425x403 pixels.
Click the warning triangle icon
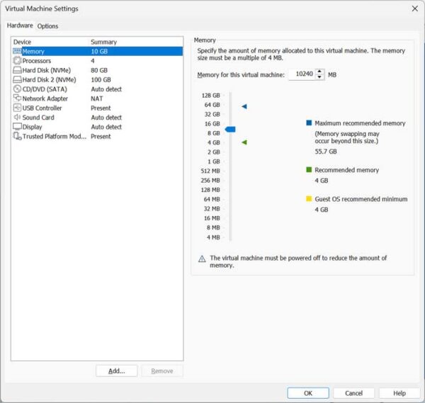click(x=202, y=259)
